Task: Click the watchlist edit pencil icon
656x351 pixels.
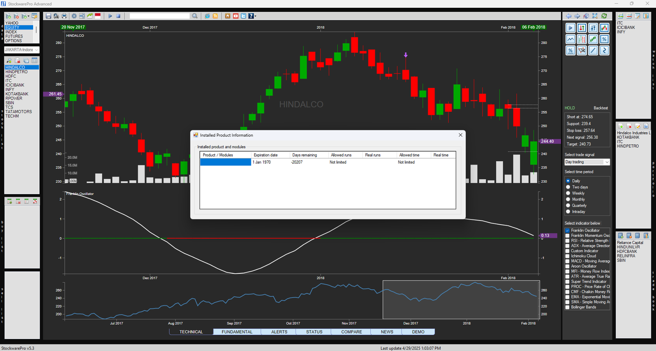Action: tap(638, 16)
